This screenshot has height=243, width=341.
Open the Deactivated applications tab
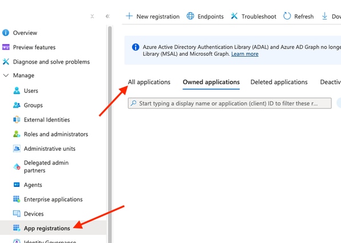pos(330,82)
